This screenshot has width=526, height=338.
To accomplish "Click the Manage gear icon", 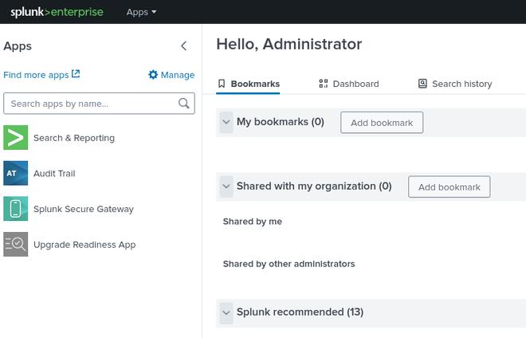I will point(153,74).
